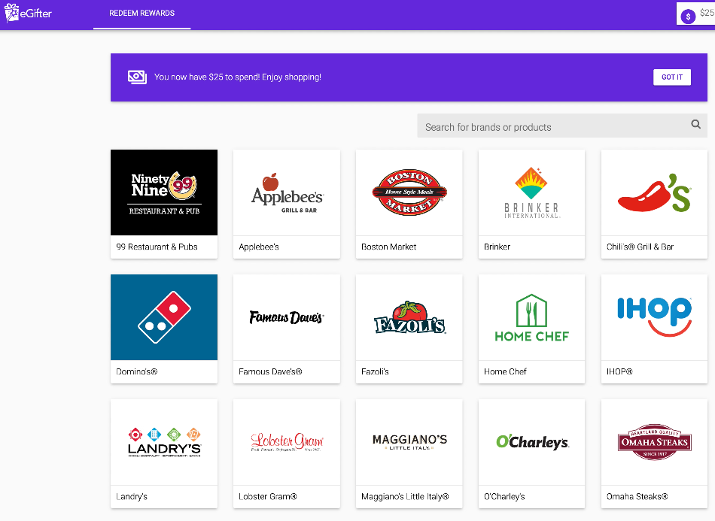Click the 'IHOP®' text label
The image size is (715, 521).
click(619, 371)
